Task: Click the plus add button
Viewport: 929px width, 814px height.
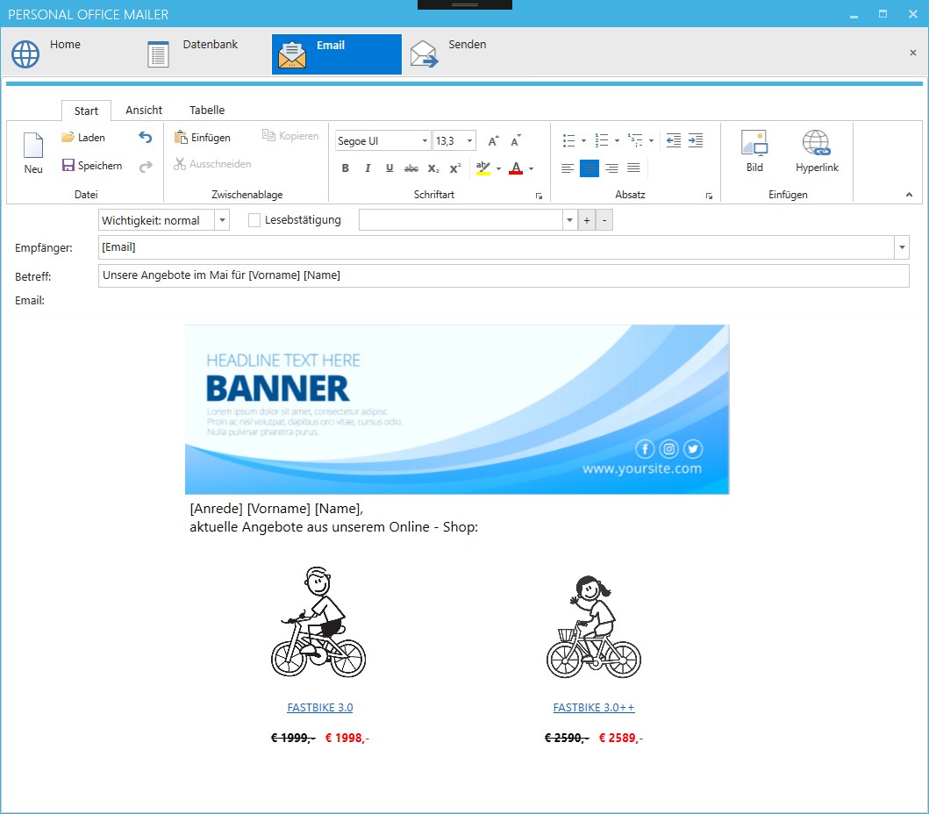Action: click(x=587, y=220)
